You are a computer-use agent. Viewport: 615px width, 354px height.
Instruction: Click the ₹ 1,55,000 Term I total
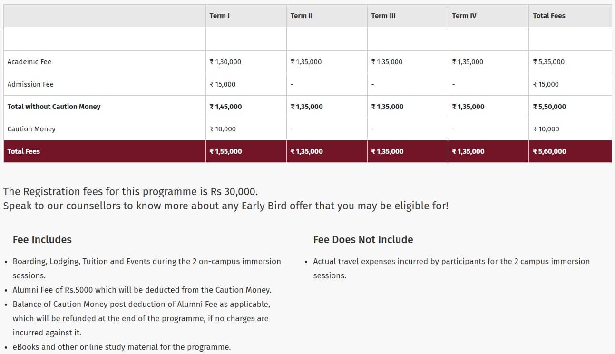point(225,151)
